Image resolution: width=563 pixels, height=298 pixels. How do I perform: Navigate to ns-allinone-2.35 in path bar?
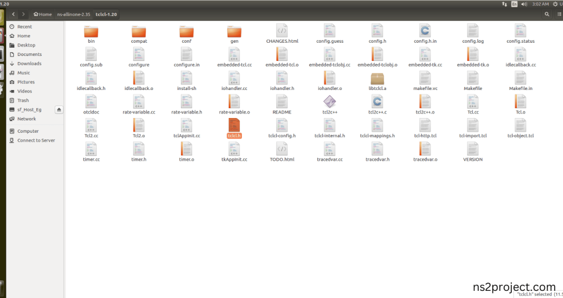pos(74,14)
